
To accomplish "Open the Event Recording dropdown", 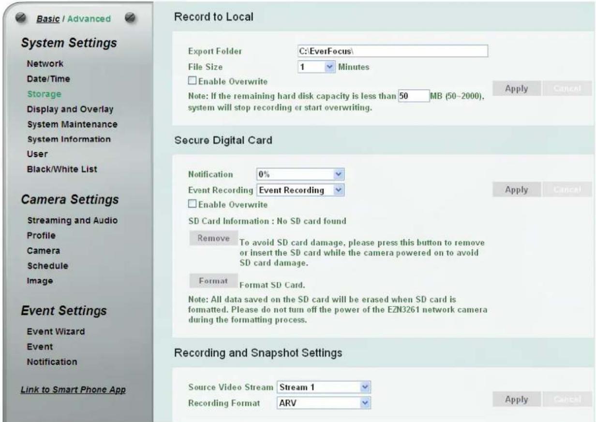I will click(x=300, y=190).
